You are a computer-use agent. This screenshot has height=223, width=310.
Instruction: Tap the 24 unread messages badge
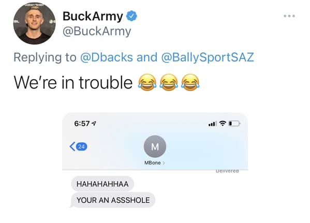point(82,146)
